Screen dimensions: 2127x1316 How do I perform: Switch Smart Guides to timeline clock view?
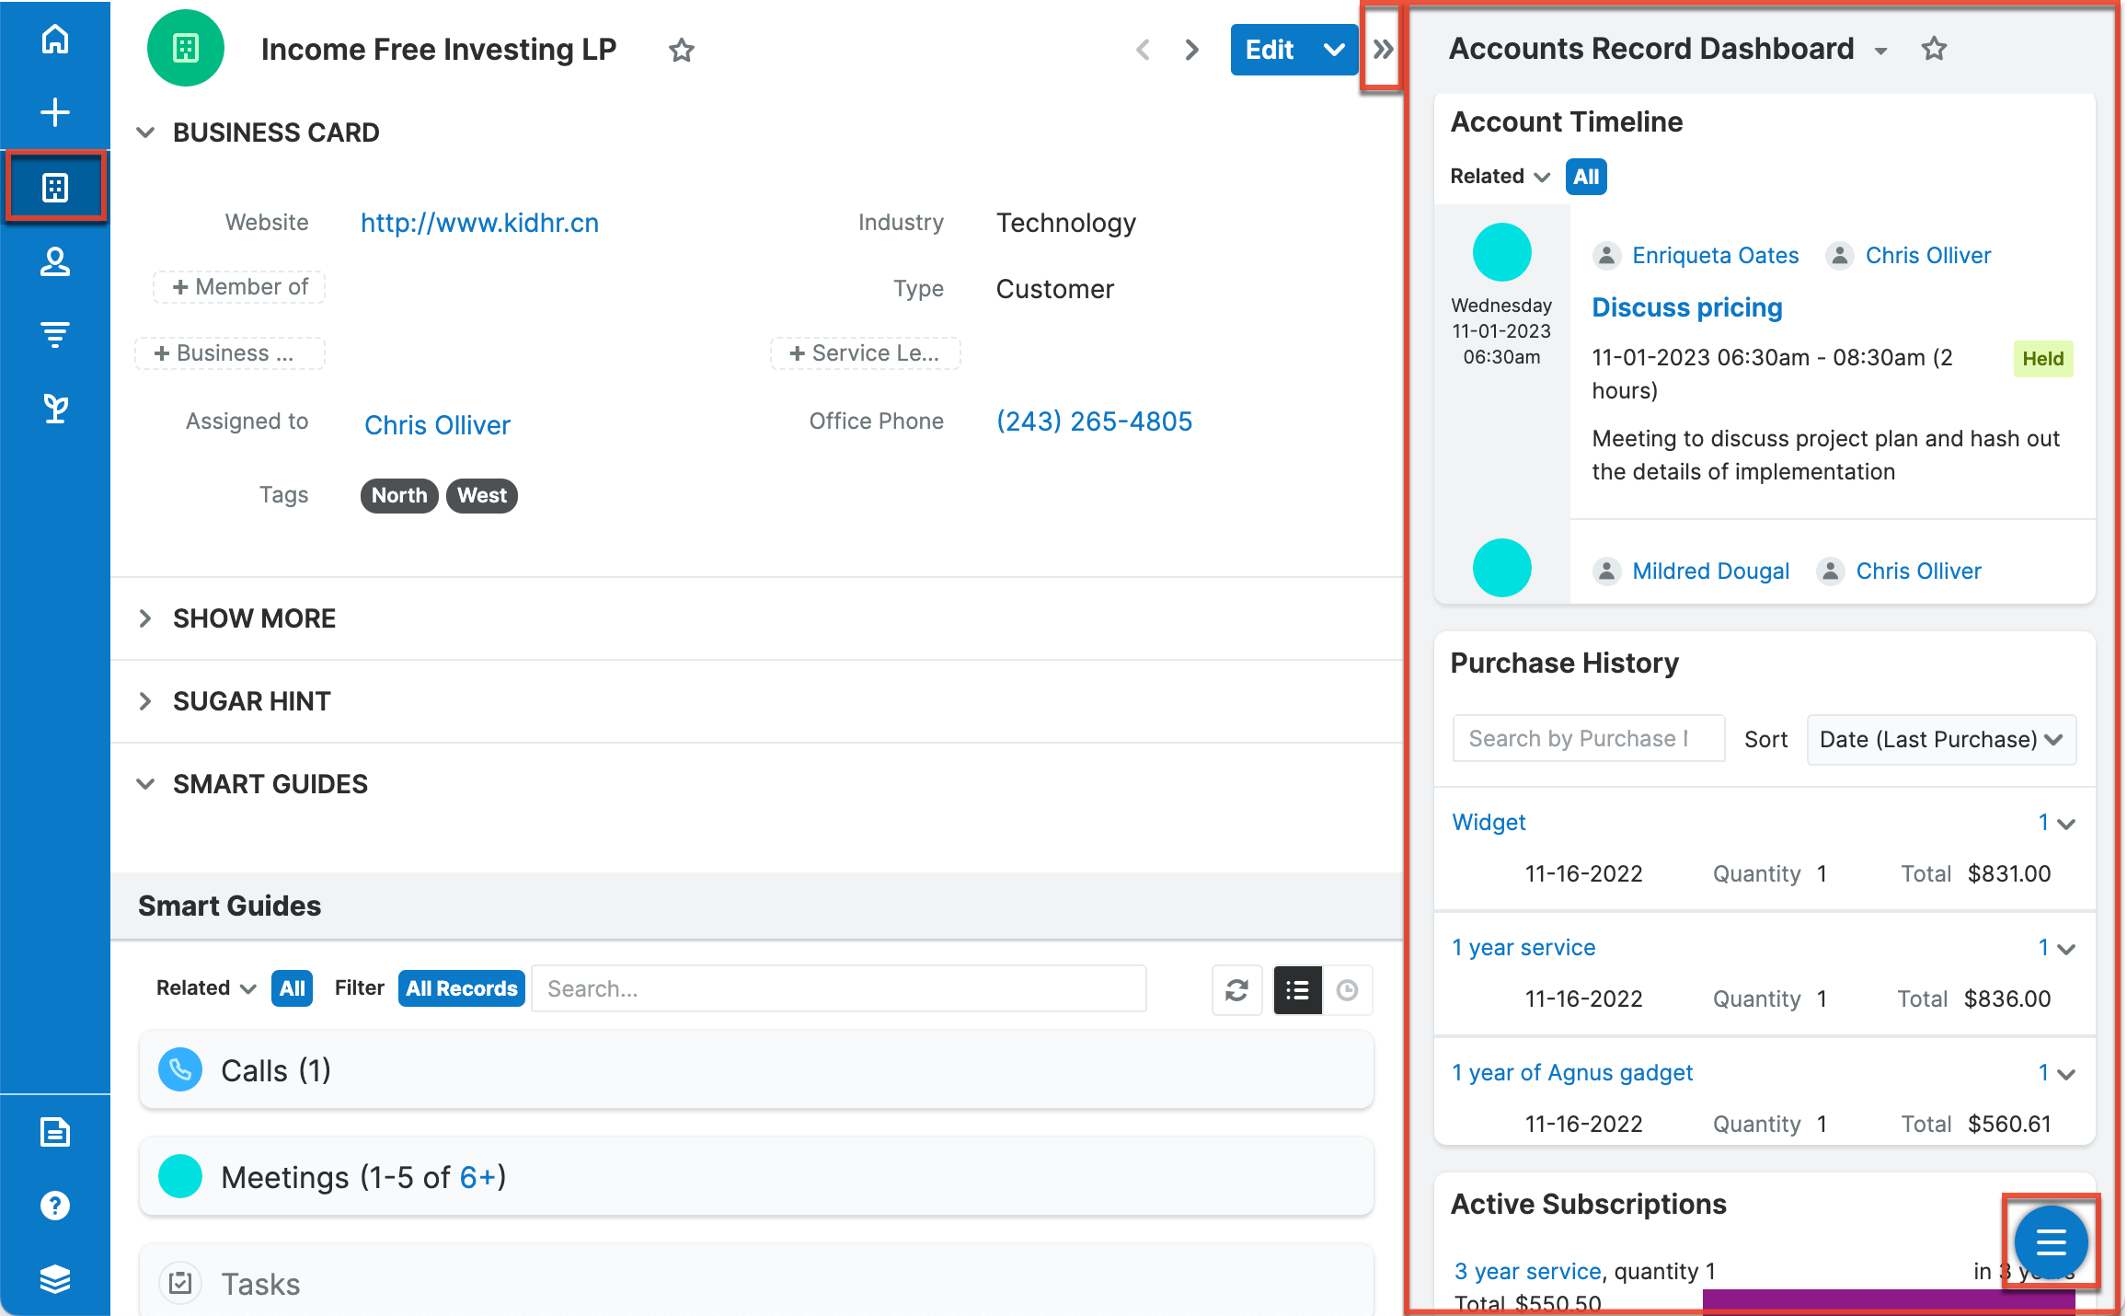[x=1348, y=990]
